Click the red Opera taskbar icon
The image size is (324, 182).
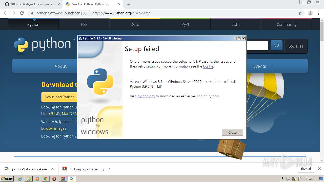tap(54, 179)
